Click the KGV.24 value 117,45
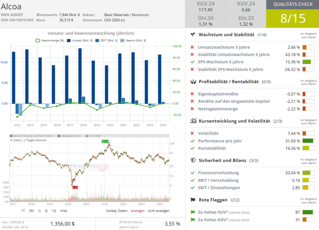319x230 pixels. click(x=205, y=10)
